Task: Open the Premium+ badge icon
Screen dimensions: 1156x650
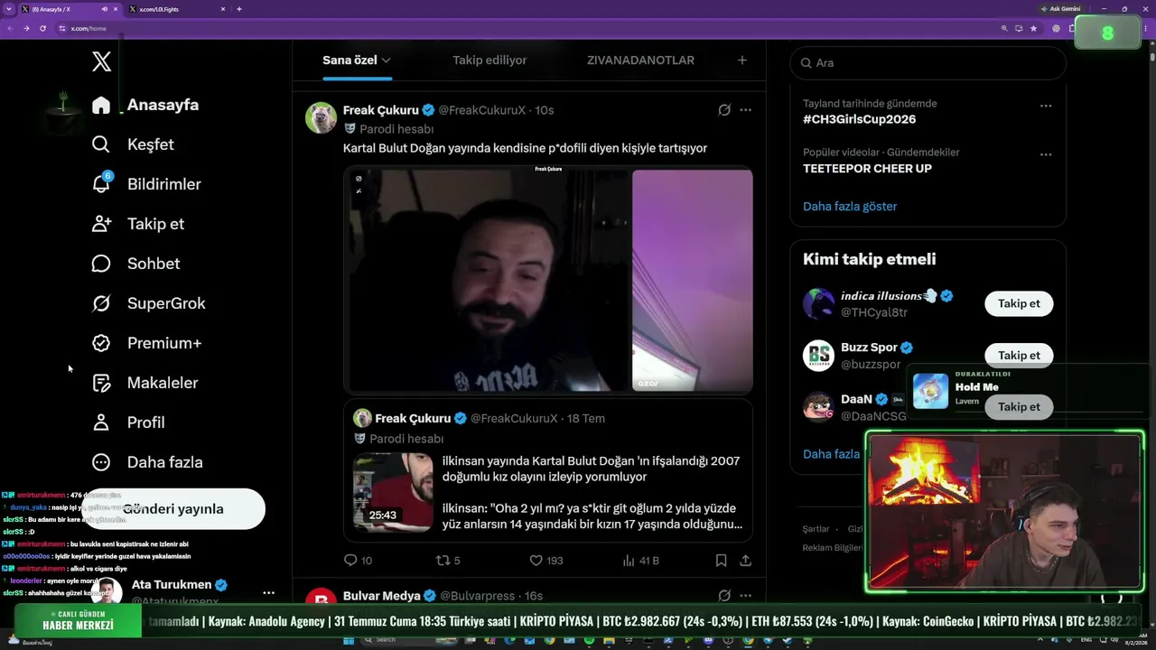Action: [101, 343]
